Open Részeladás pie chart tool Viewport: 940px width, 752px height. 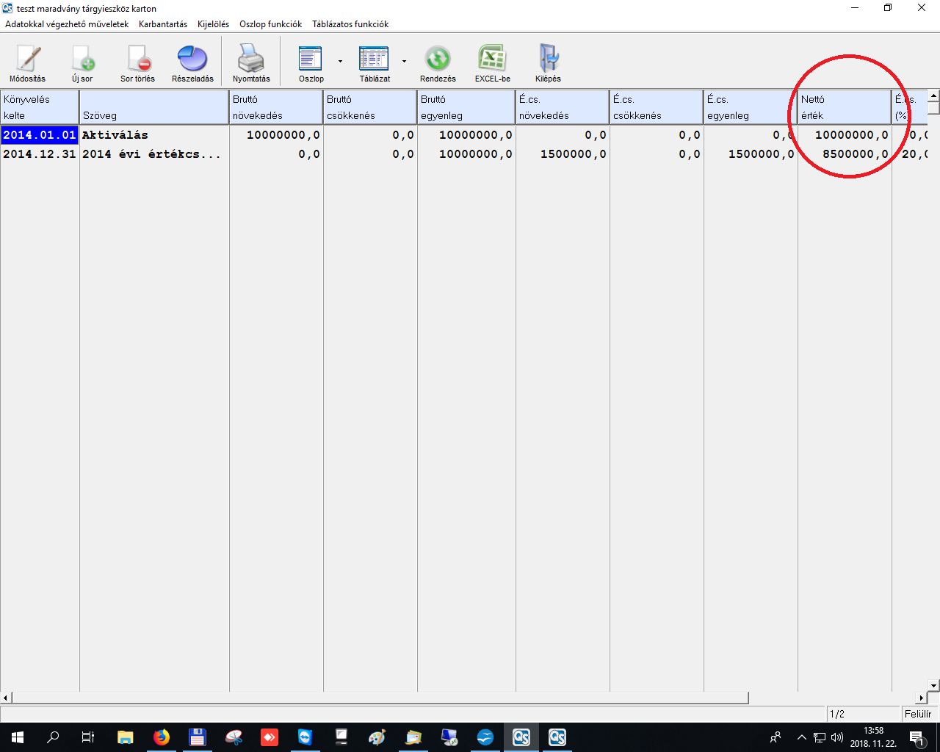point(192,59)
